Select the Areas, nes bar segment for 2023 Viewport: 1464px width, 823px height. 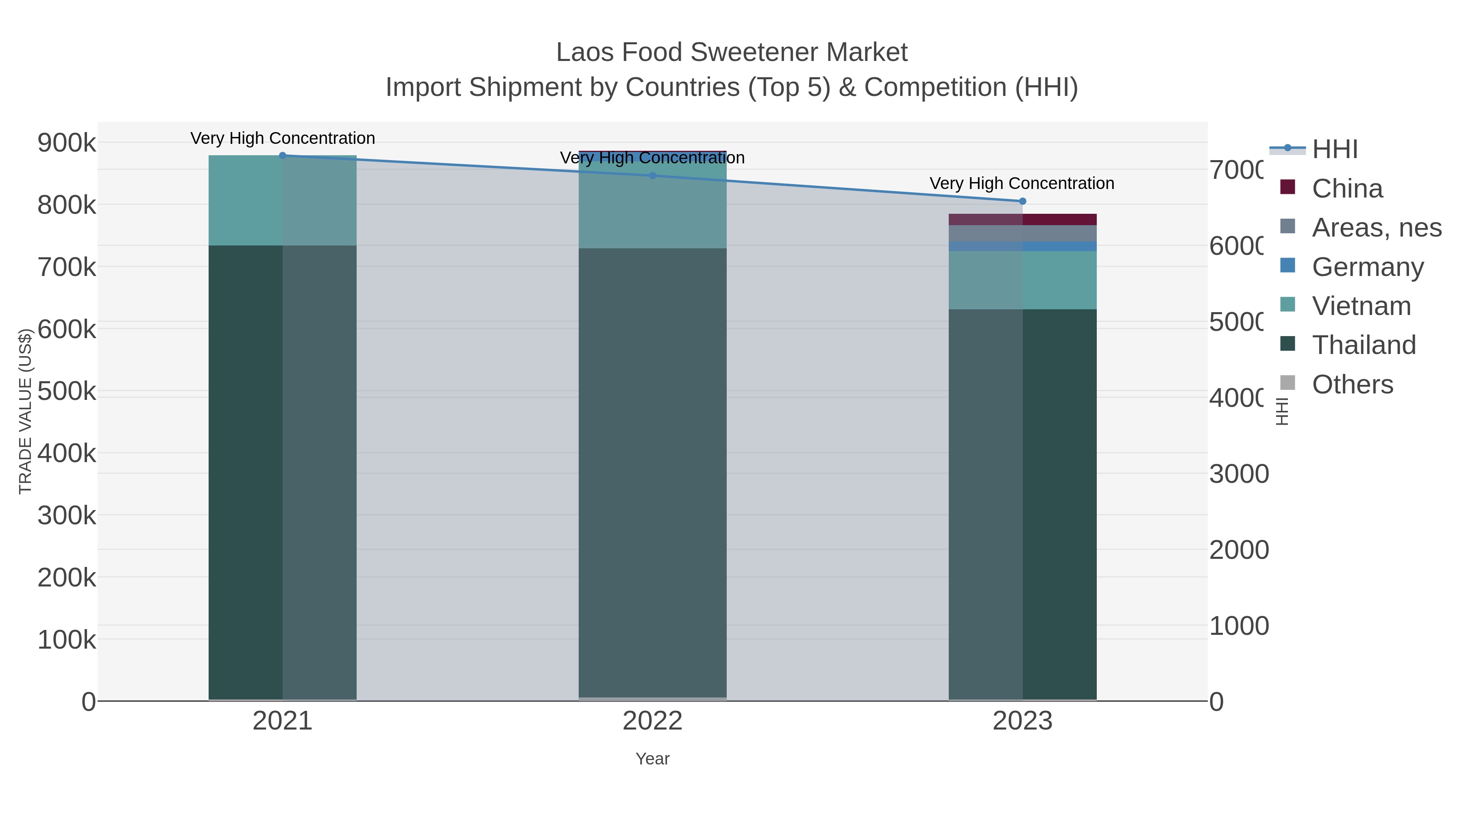pos(1022,233)
